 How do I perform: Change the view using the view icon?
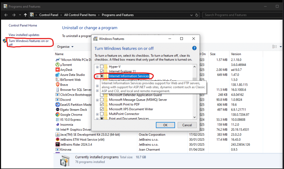(x=275, y=47)
